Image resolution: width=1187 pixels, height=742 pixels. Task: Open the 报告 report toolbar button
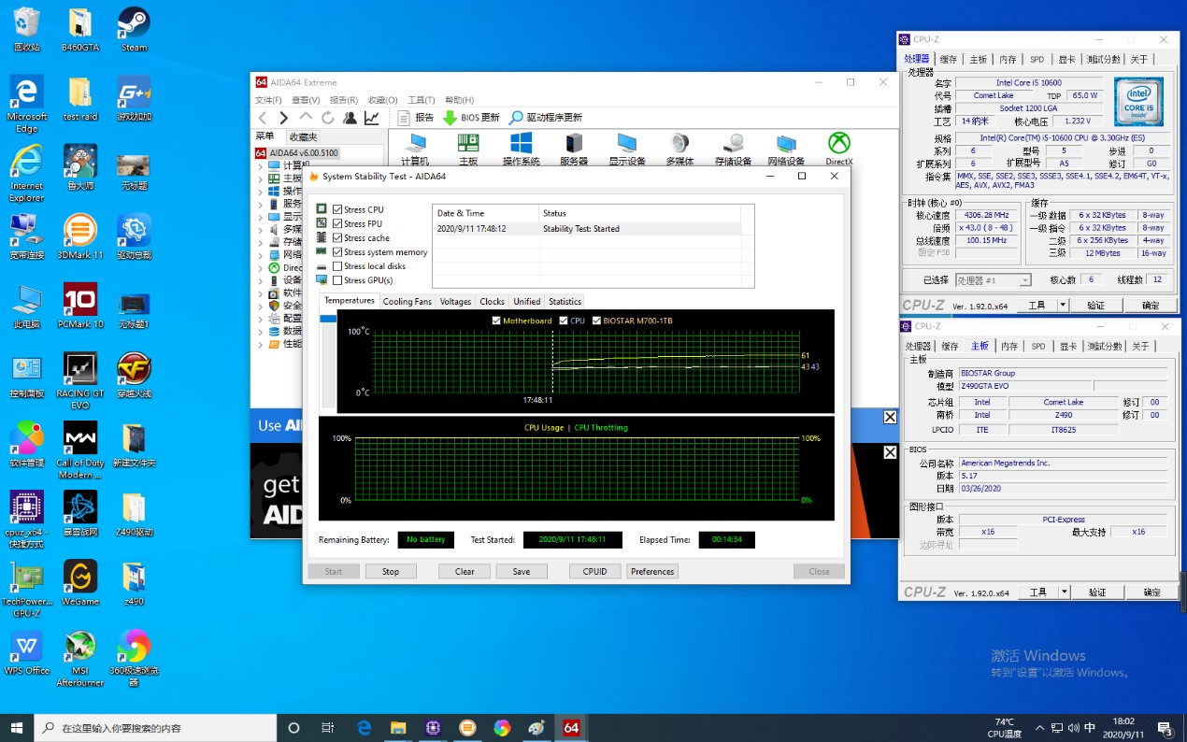pos(416,118)
